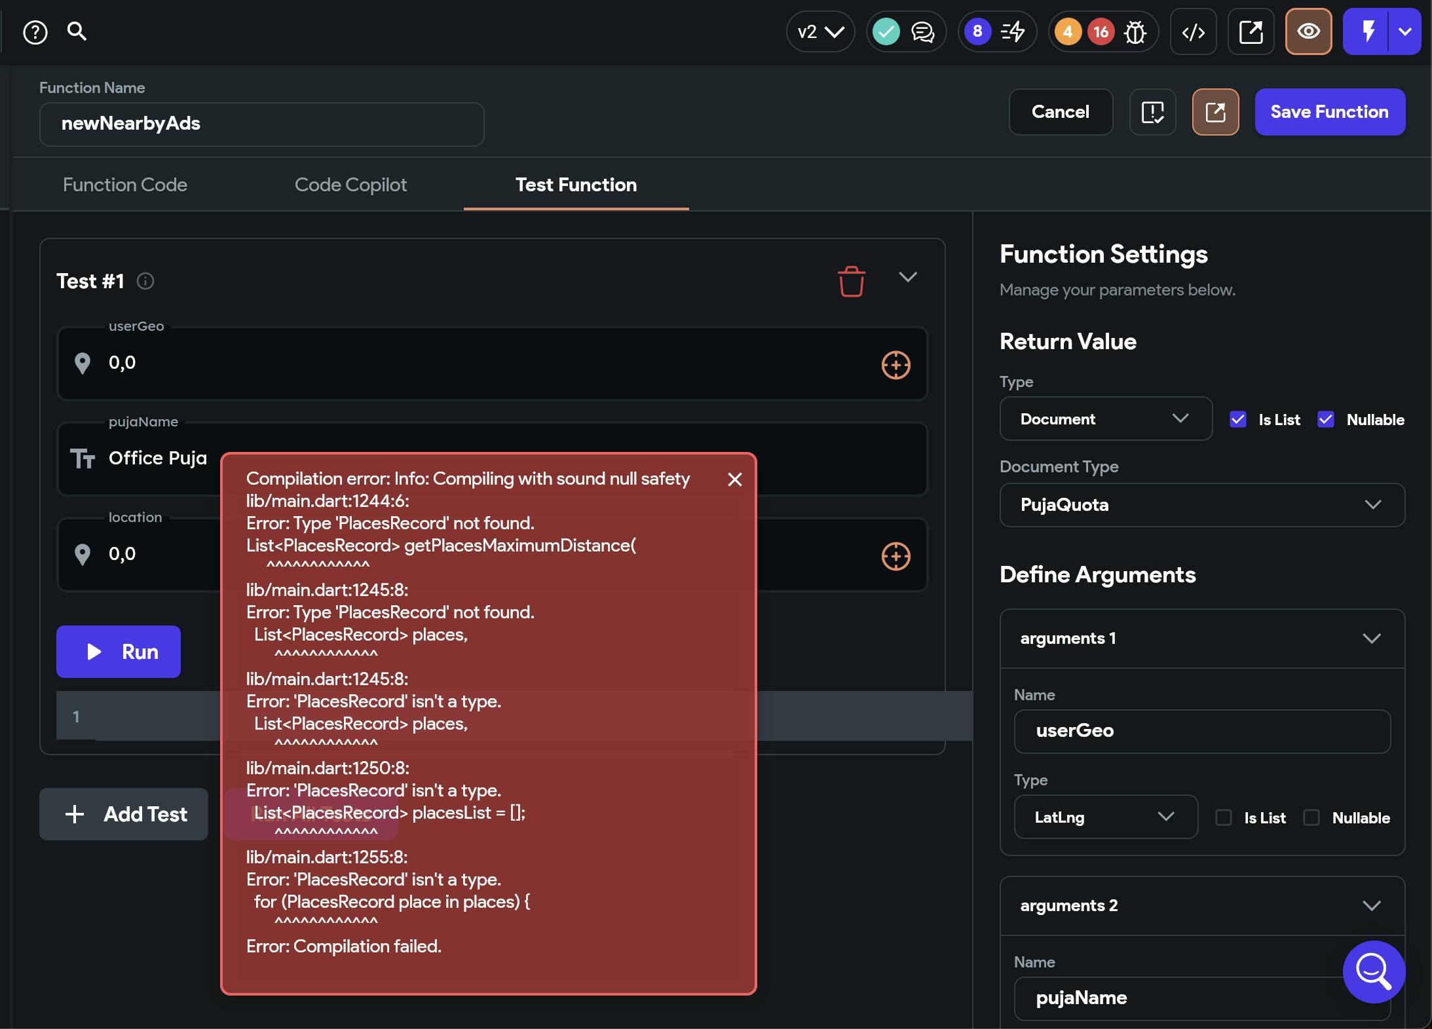Open the developer code view icon

tap(1193, 31)
